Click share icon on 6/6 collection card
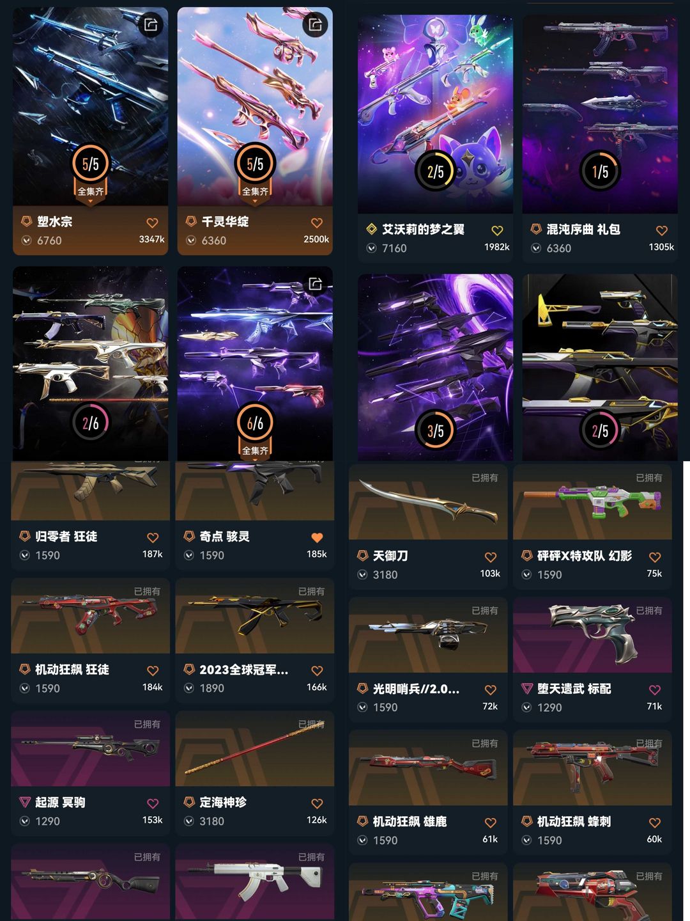 tap(315, 284)
